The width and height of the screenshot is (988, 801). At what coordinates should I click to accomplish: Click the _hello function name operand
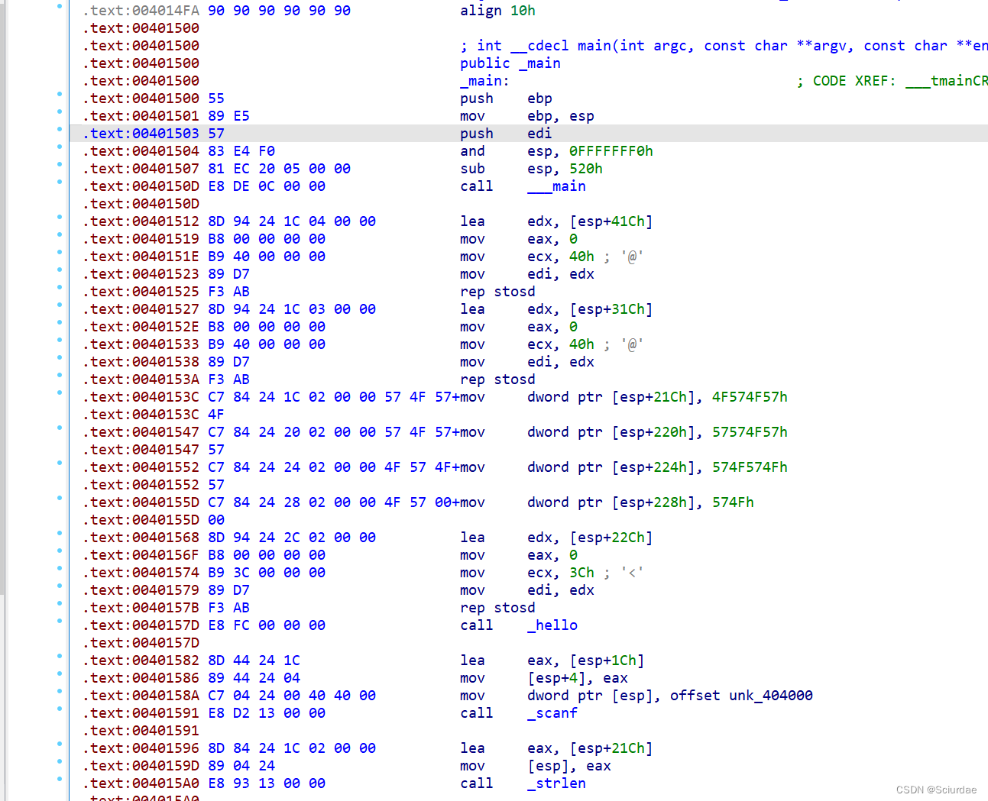pos(552,625)
